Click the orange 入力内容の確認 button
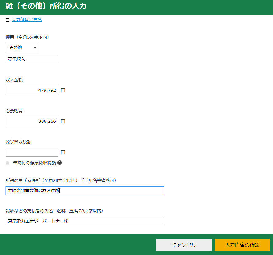 (242, 245)
